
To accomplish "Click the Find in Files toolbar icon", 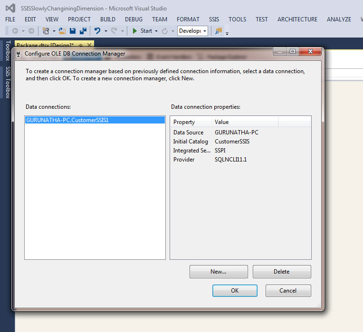I will (219, 31).
